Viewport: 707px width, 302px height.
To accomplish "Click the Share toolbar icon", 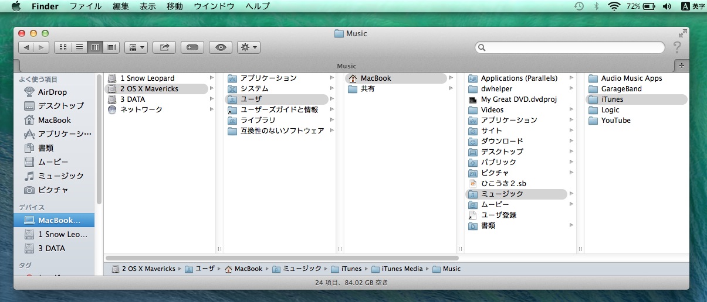I will 164,47.
